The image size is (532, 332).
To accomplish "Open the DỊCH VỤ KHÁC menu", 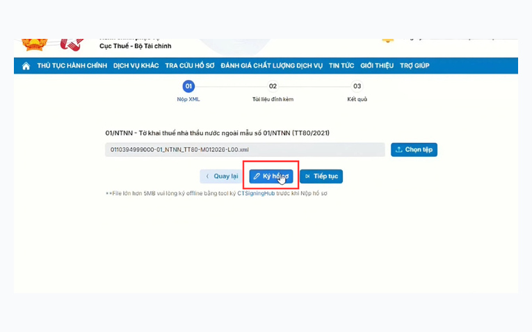I will coord(136,66).
